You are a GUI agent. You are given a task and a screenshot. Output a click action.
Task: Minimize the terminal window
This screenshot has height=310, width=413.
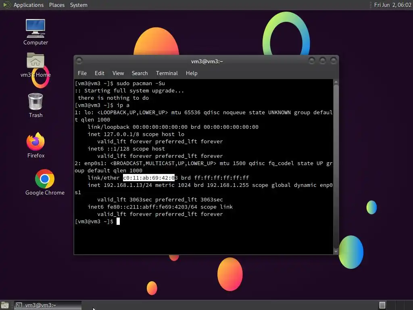[312, 61]
